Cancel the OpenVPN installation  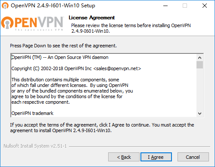tap(193, 157)
